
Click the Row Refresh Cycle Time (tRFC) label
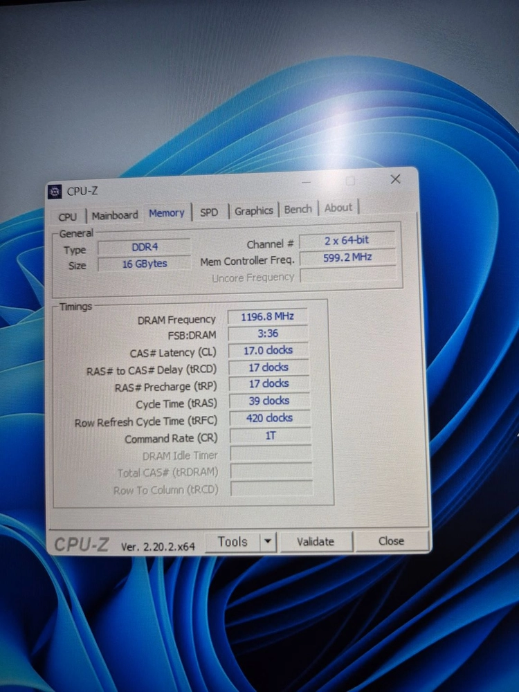146,422
